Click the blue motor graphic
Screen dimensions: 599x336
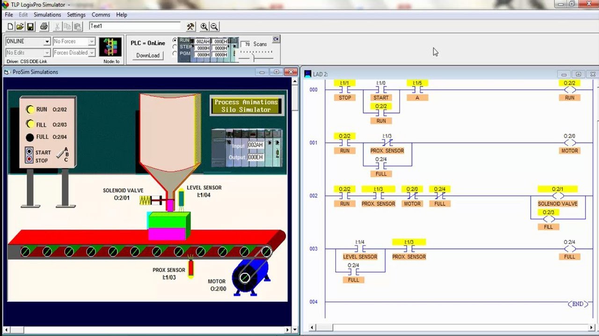tap(251, 277)
